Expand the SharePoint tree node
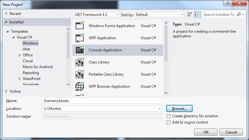This screenshot has width=249, height=140. coord(20,79)
